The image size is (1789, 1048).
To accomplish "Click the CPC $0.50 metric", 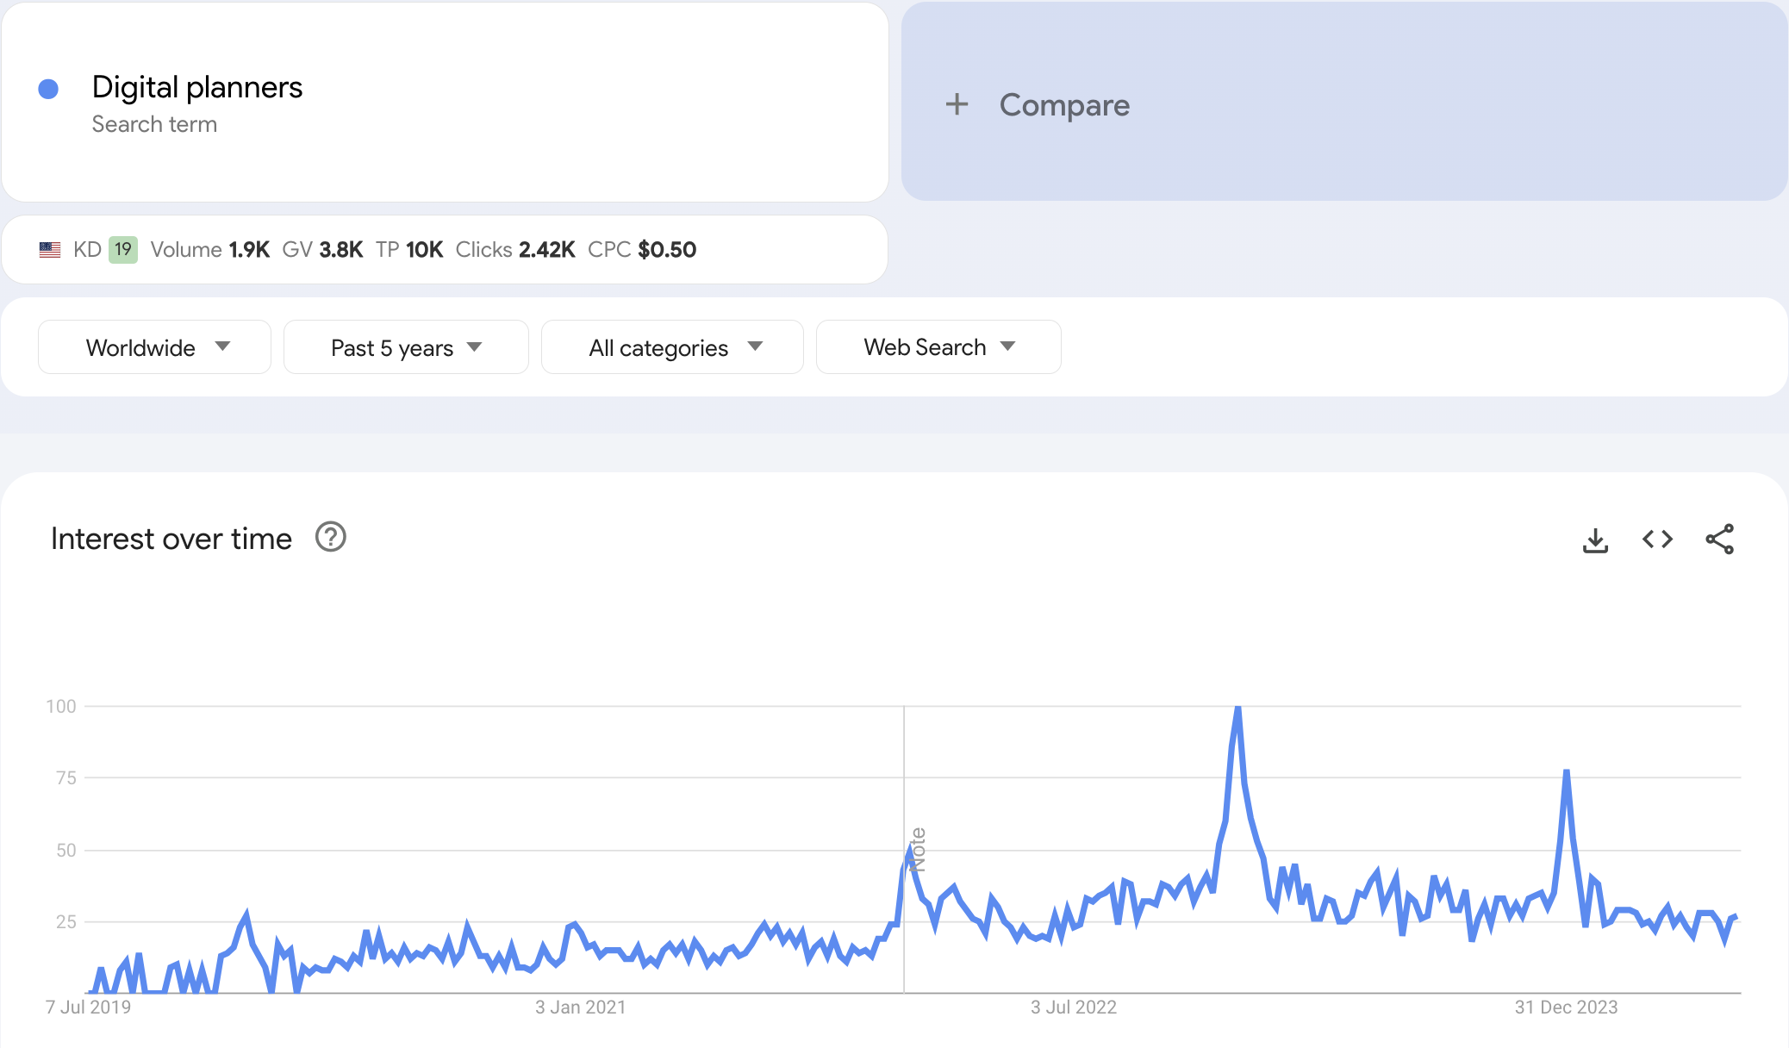I will pyautogui.click(x=642, y=250).
